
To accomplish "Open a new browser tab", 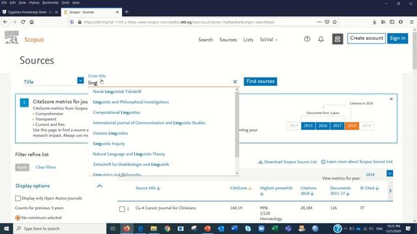I will coord(126,12).
